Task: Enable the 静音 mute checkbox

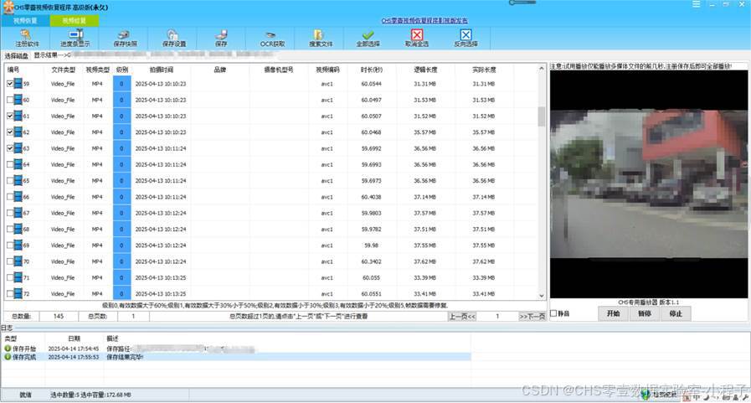Action: click(553, 313)
